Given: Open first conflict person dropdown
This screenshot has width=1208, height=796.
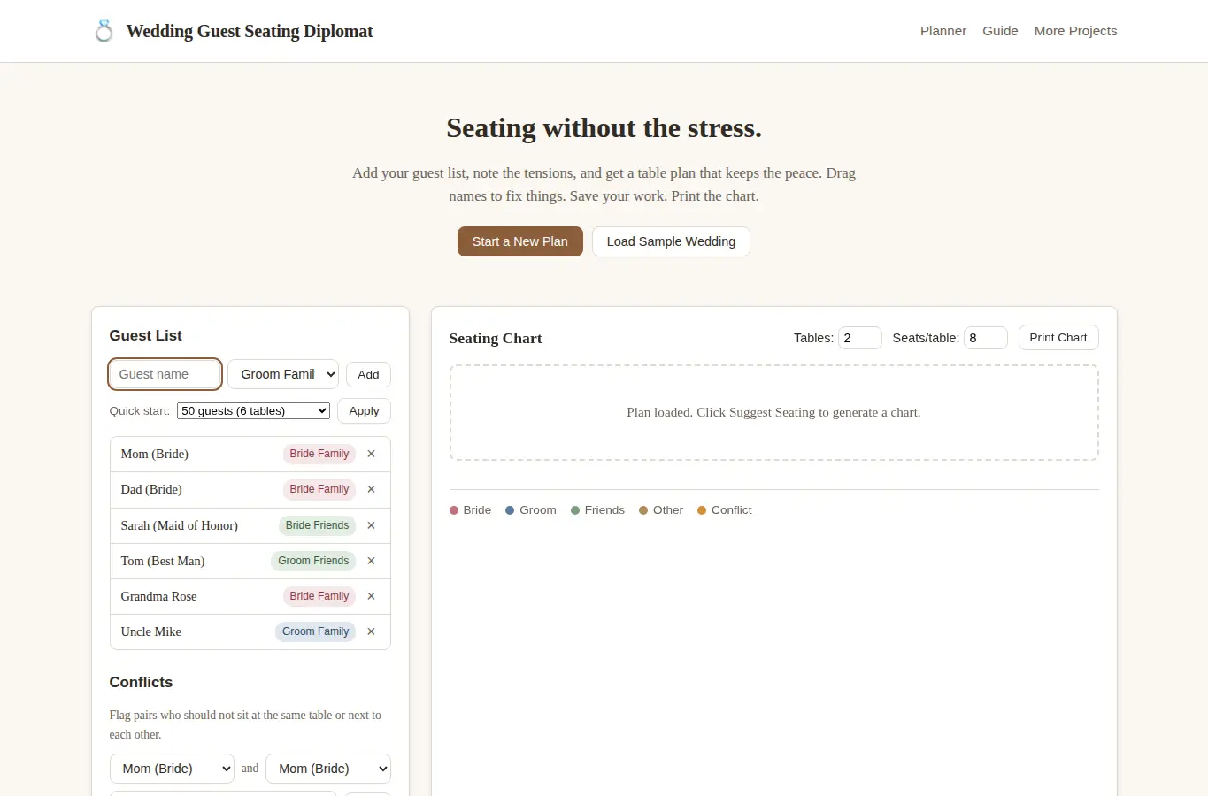Looking at the screenshot, I should (x=172, y=769).
